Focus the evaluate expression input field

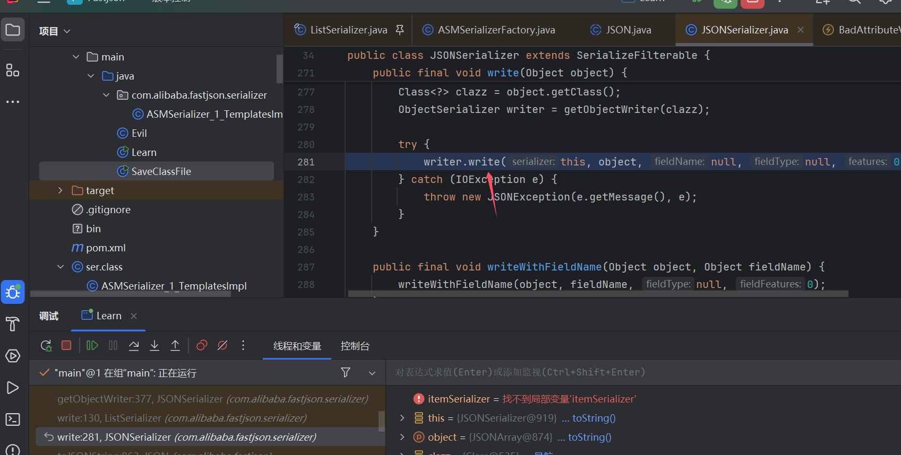(x=642, y=372)
